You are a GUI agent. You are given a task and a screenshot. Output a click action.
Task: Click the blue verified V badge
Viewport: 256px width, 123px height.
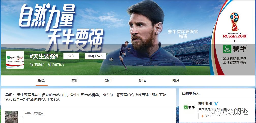pos(216,104)
